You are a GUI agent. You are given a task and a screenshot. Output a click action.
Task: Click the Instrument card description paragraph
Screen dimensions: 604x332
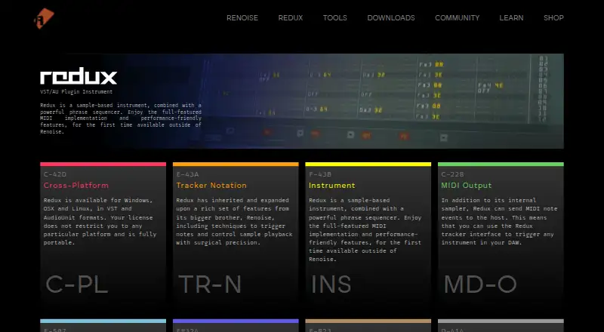[x=365, y=229]
